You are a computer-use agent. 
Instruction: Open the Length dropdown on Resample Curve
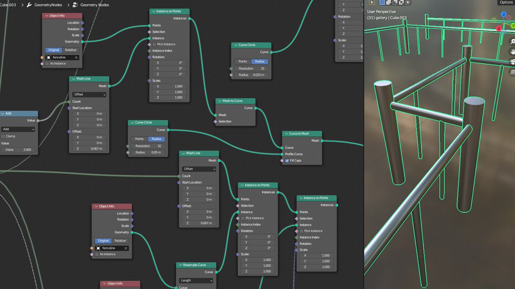[196, 280]
